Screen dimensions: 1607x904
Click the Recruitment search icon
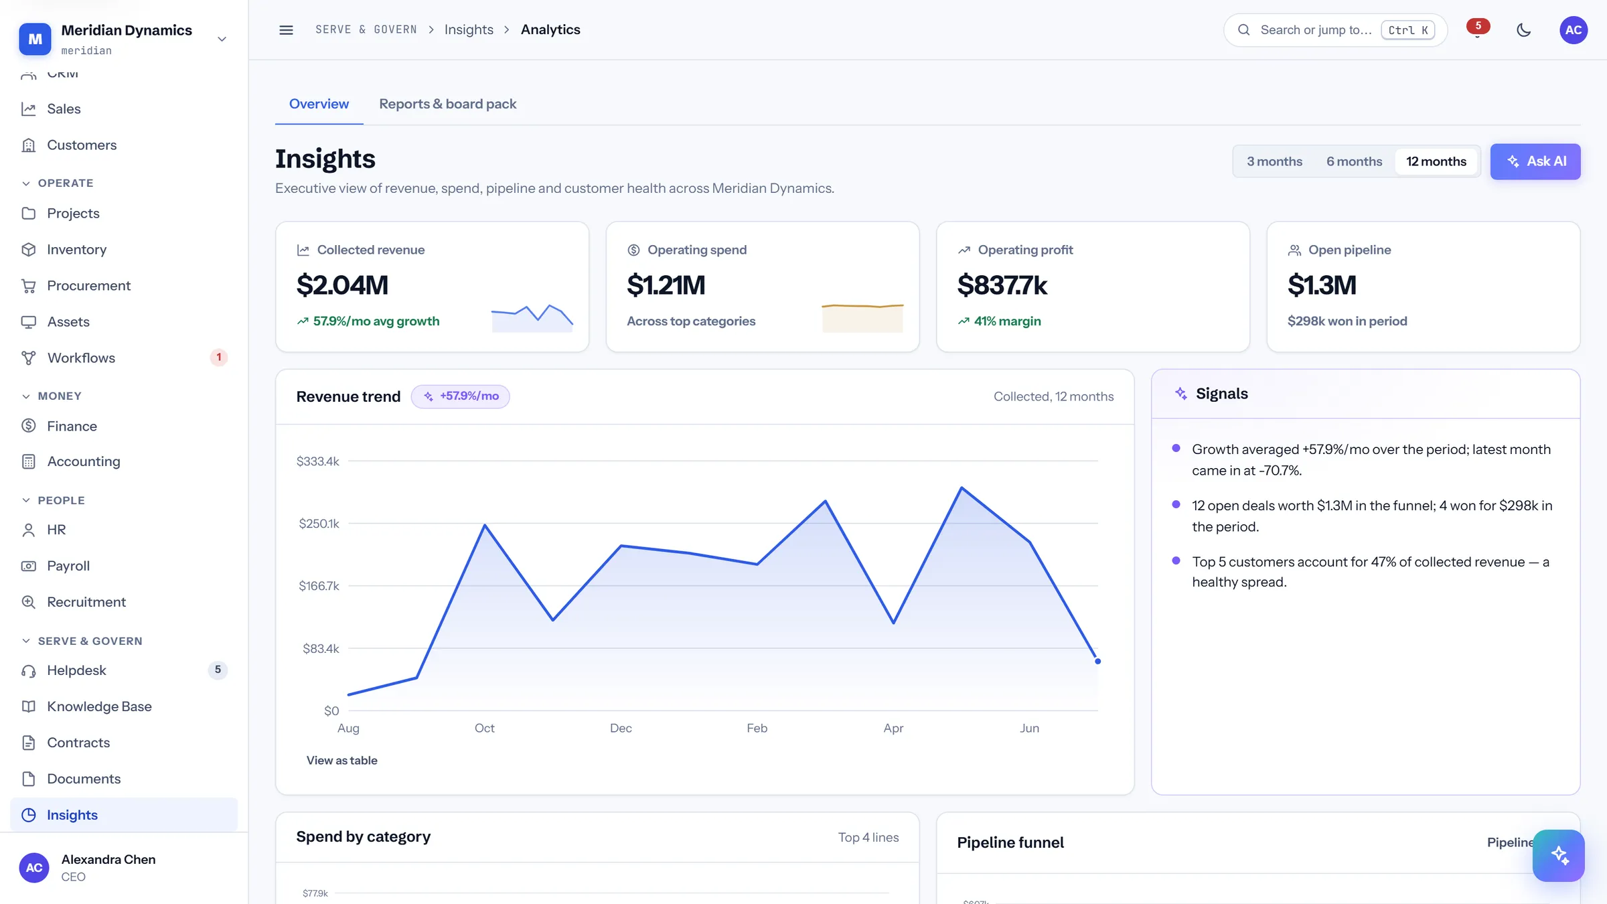pos(28,602)
